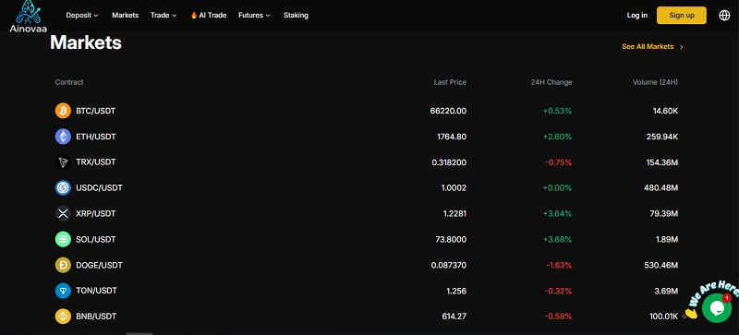Click the 24H Change column header
The image size is (739, 335).
click(x=551, y=82)
